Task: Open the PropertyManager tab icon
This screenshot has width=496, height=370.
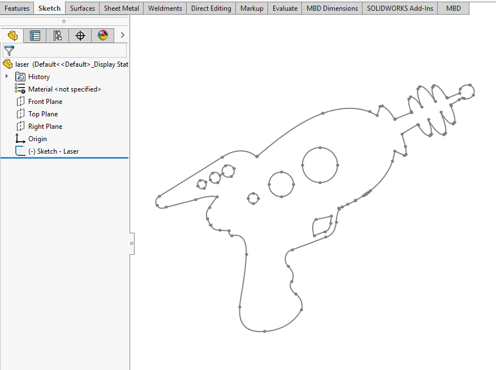Action: 35,36
